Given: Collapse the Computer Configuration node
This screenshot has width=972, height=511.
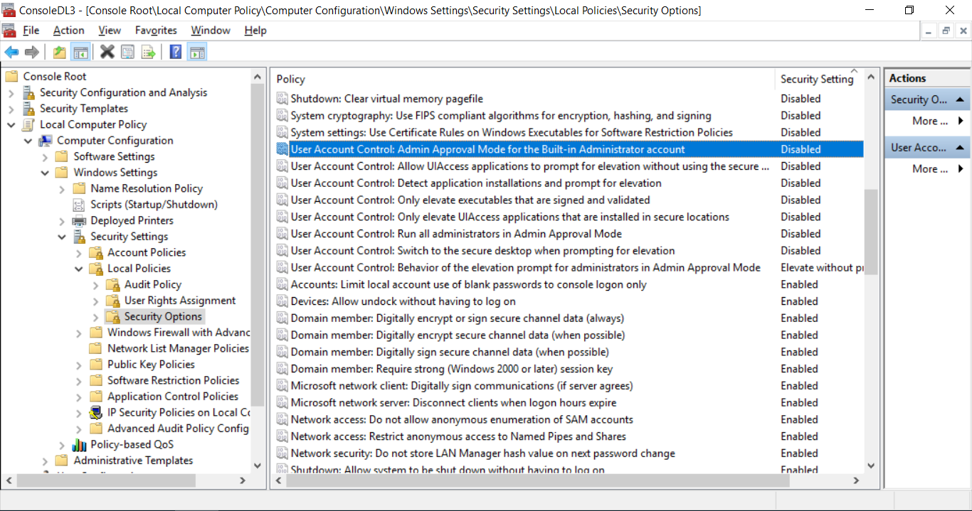Looking at the screenshot, I should [28, 141].
